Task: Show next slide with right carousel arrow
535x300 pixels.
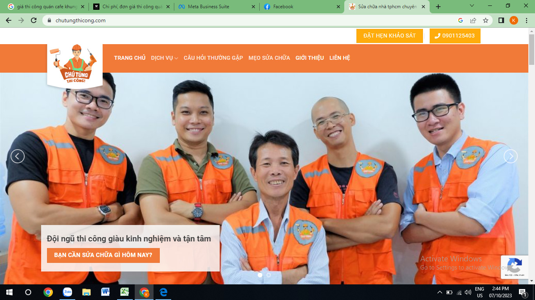Action: click(510, 156)
